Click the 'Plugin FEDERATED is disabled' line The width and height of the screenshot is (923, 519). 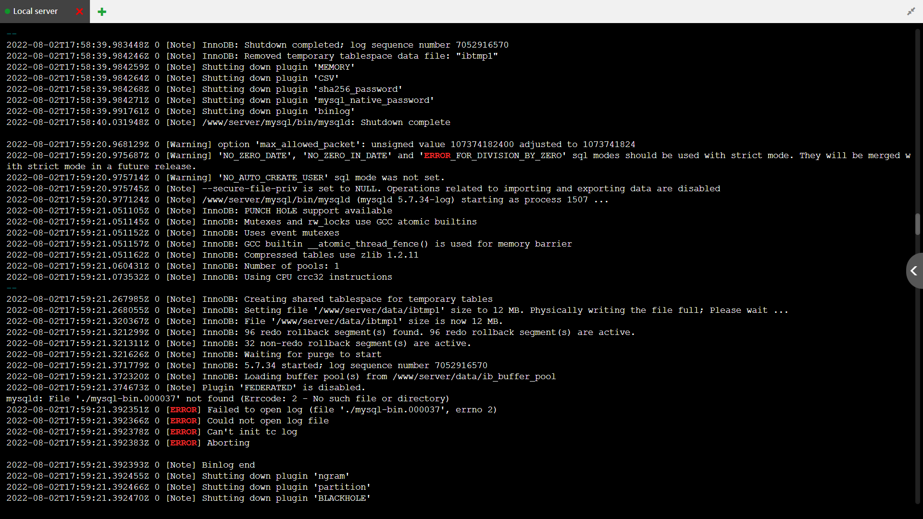(283, 387)
